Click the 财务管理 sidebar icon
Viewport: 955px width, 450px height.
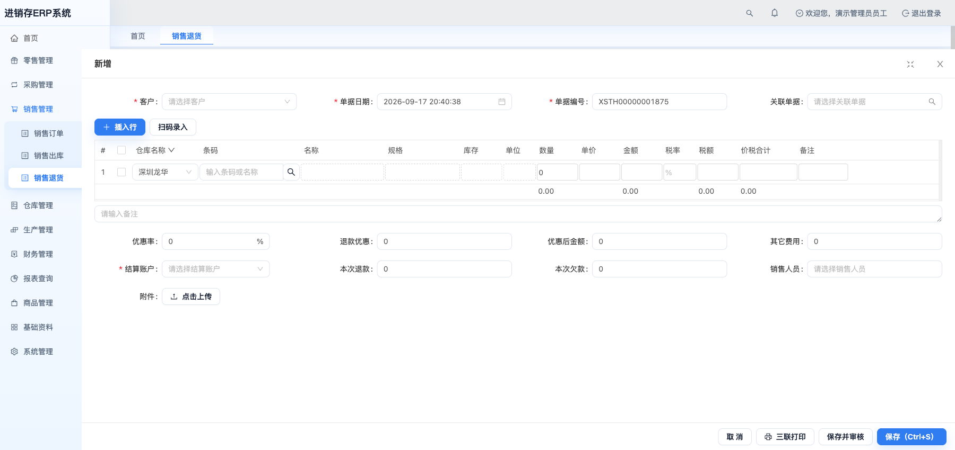pos(14,254)
